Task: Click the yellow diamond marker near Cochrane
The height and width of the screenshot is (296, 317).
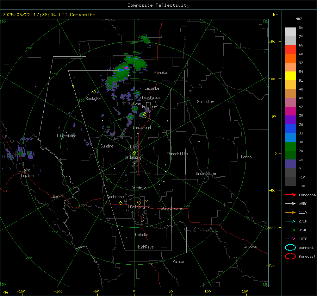Action: [x=121, y=203]
